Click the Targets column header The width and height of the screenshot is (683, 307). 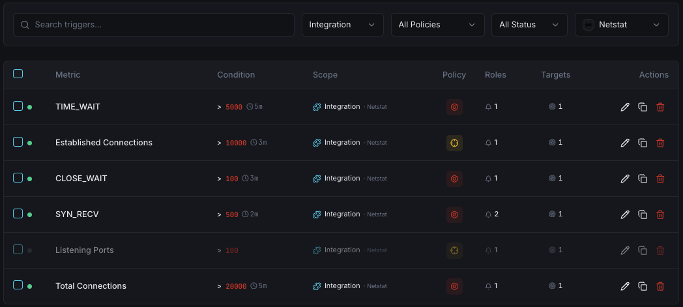coord(556,74)
